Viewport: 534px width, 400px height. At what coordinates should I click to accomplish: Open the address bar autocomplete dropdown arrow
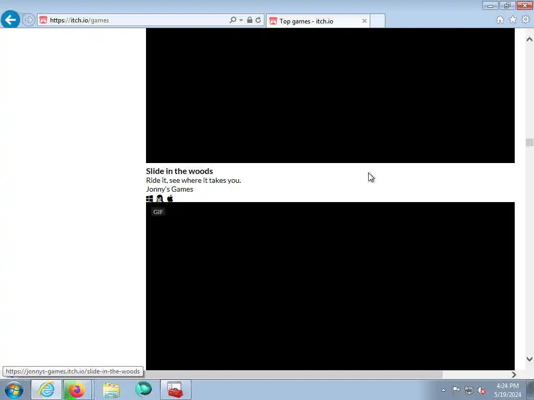point(241,20)
